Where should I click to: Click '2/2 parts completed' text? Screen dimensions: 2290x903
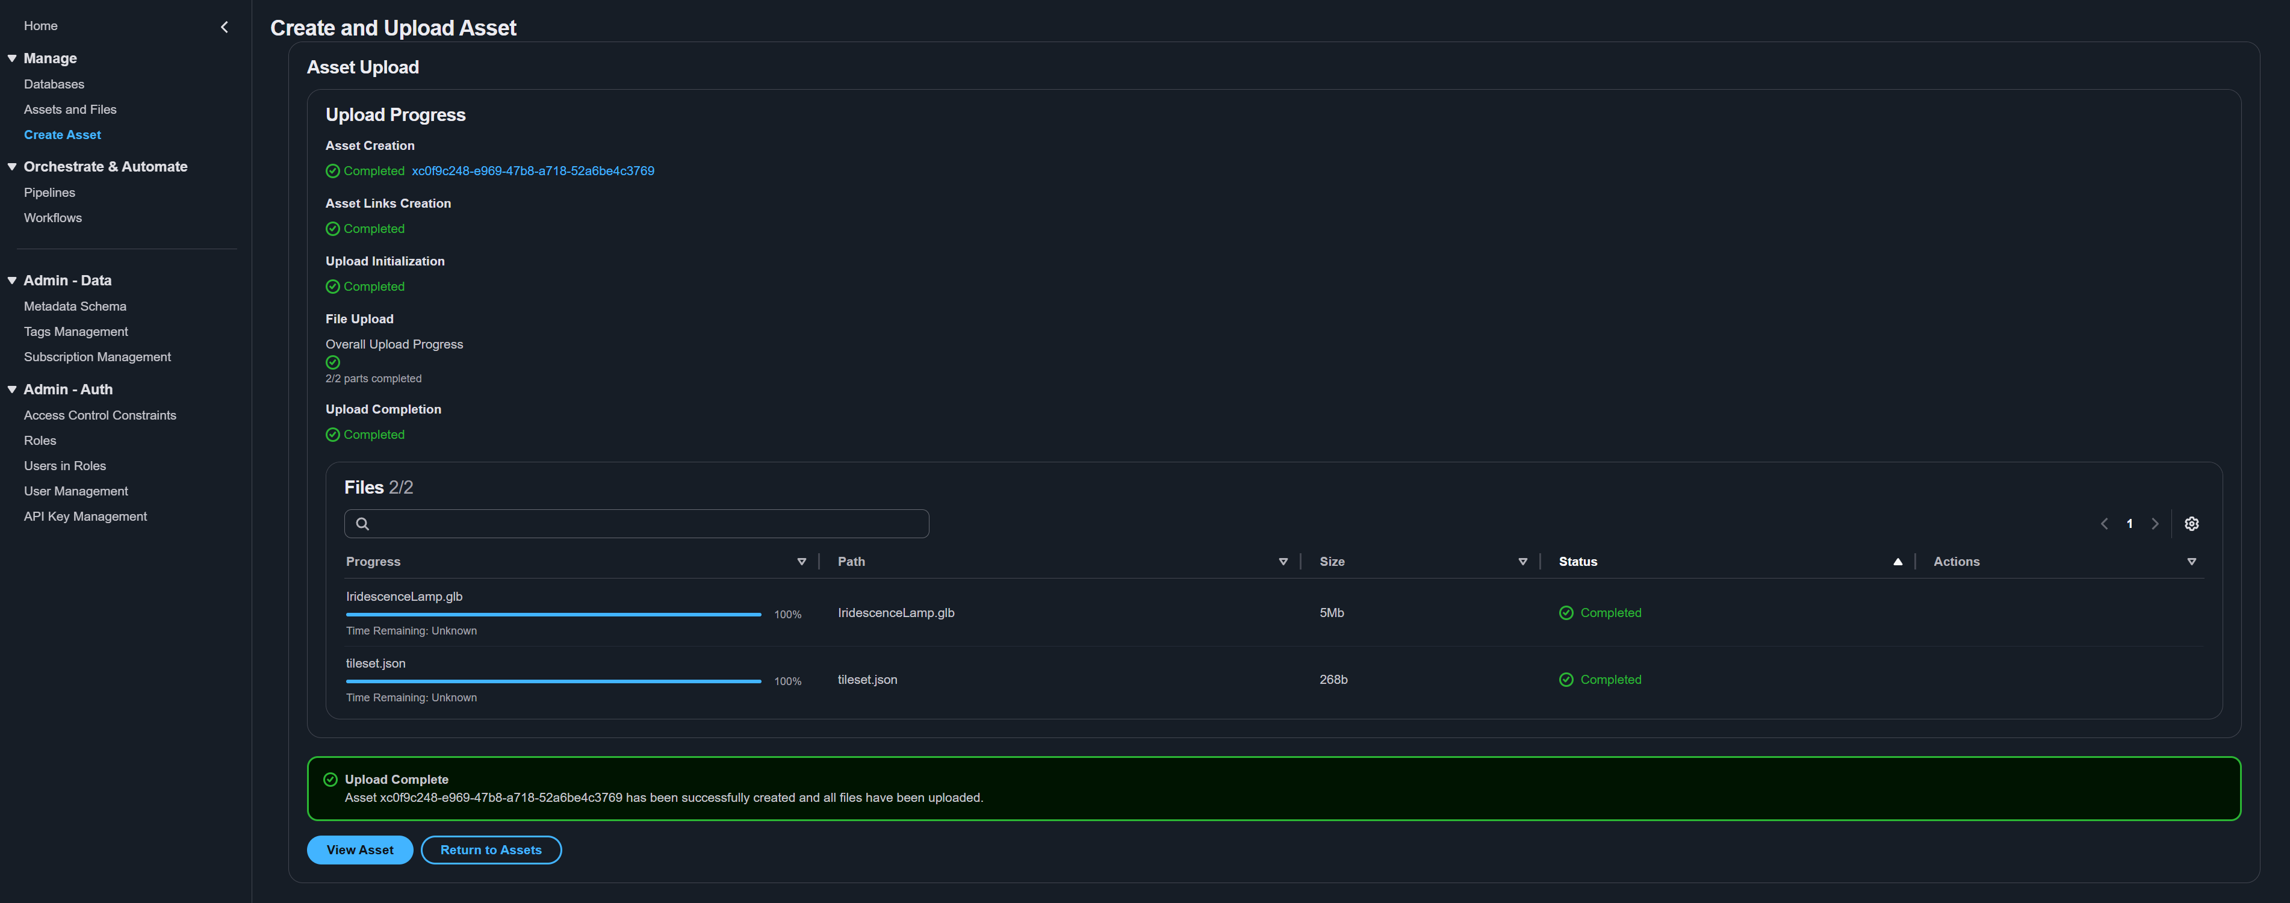click(373, 379)
